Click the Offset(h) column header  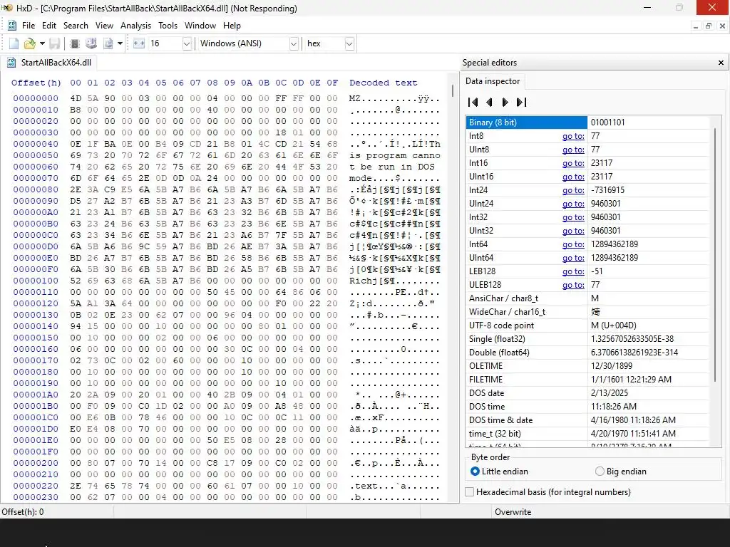(36, 83)
